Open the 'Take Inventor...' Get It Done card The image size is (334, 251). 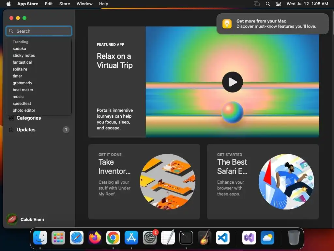click(x=144, y=182)
